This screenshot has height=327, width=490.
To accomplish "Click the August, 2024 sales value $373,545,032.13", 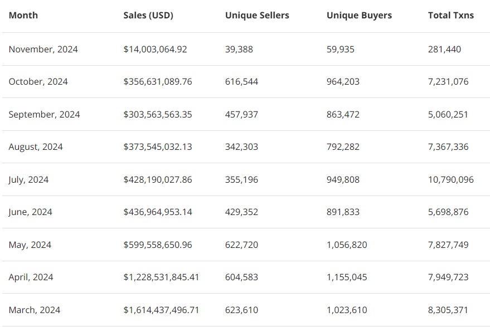I will (157, 147).
